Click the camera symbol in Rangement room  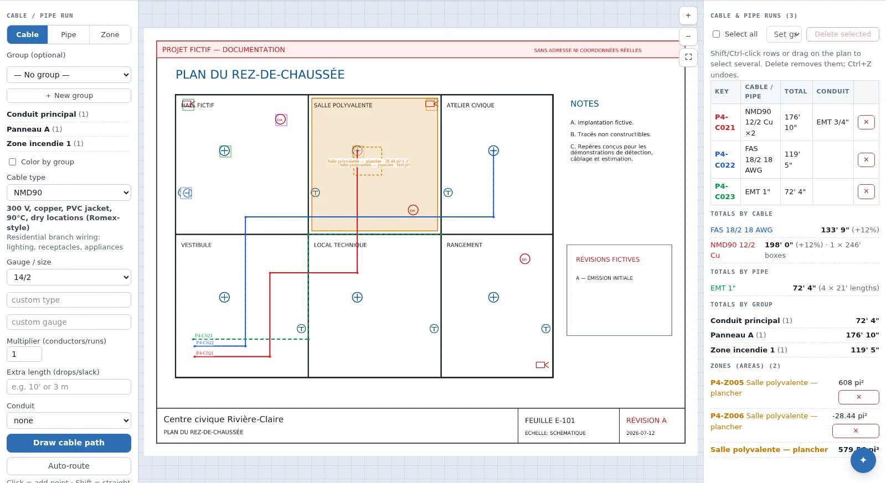click(x=542, y=365)
